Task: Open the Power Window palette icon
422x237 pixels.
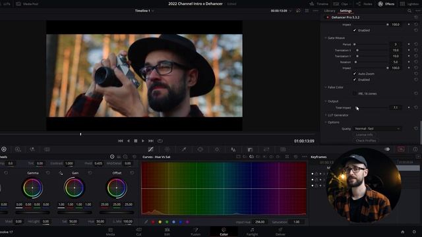Action: (x=200, y=149)
